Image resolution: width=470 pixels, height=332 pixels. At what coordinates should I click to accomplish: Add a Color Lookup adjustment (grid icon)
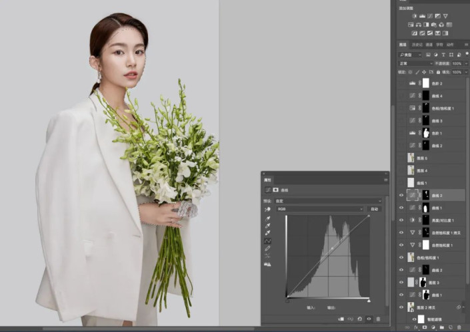[x=449, y=25]
